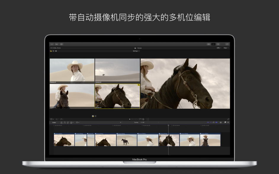Click the clip filtering icon near Index button
This screenshot has width=279, height=174.
(71, 122)
